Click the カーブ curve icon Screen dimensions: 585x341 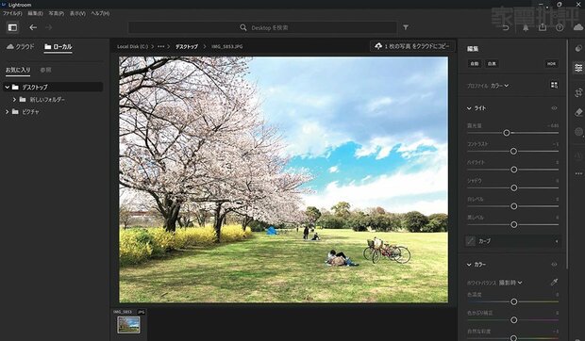click(471, 241)
